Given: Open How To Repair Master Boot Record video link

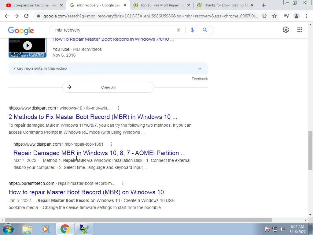Looking at the screenshot, I should coord(113,39).
